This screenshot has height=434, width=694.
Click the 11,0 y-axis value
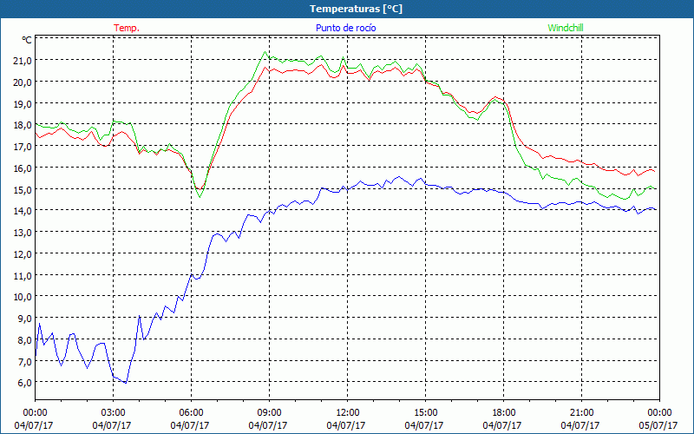tap(23, 275)
